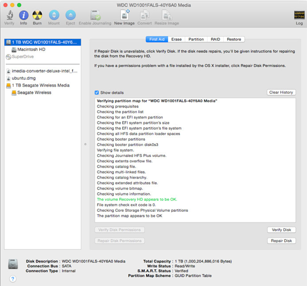
Task: Click the Verify microscope icon in toolbar
Action: click(9, 15)
